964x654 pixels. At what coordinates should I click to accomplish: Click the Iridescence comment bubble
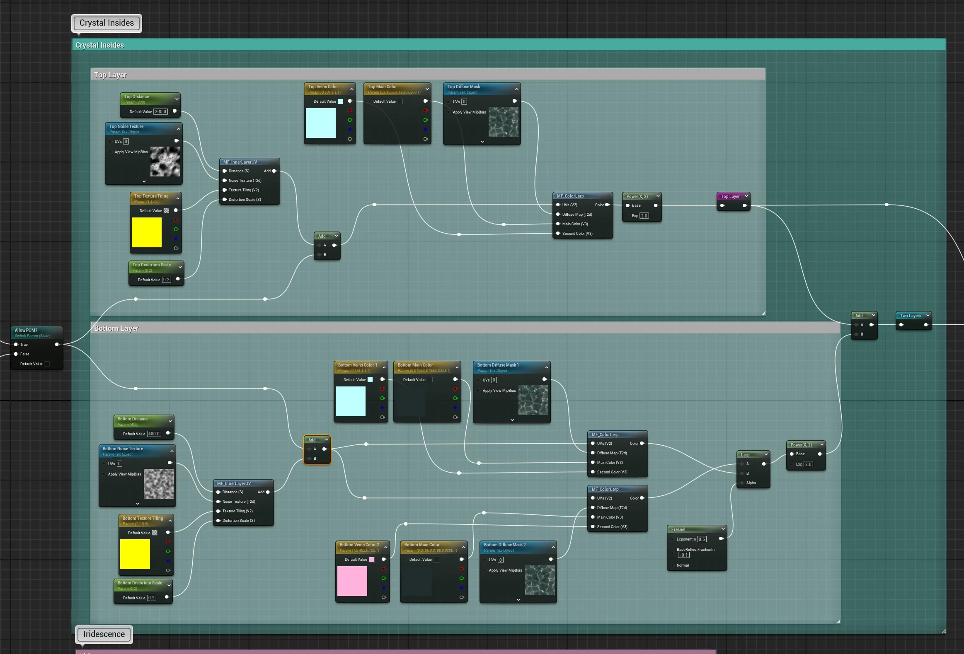click(x=104, y=634)
